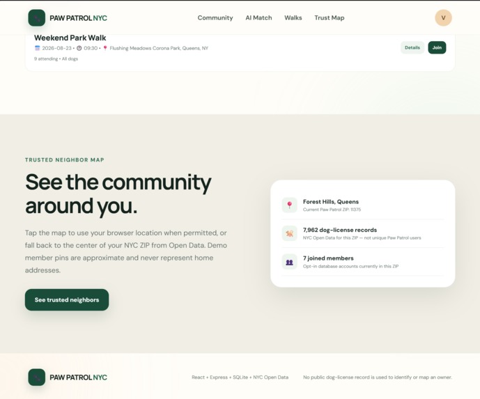
Task: Click the paragraph starting Tap the map
Action: (x=126, y=251)
